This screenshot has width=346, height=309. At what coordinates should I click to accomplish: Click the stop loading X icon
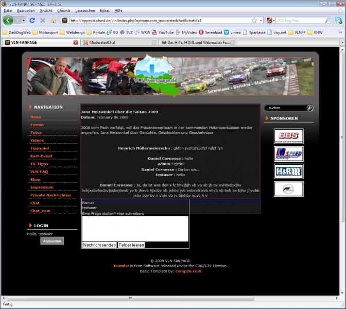pyautogui.click(x=42, y=21)
